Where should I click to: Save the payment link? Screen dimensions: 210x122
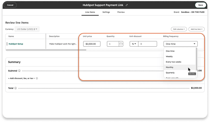point(200,5)
